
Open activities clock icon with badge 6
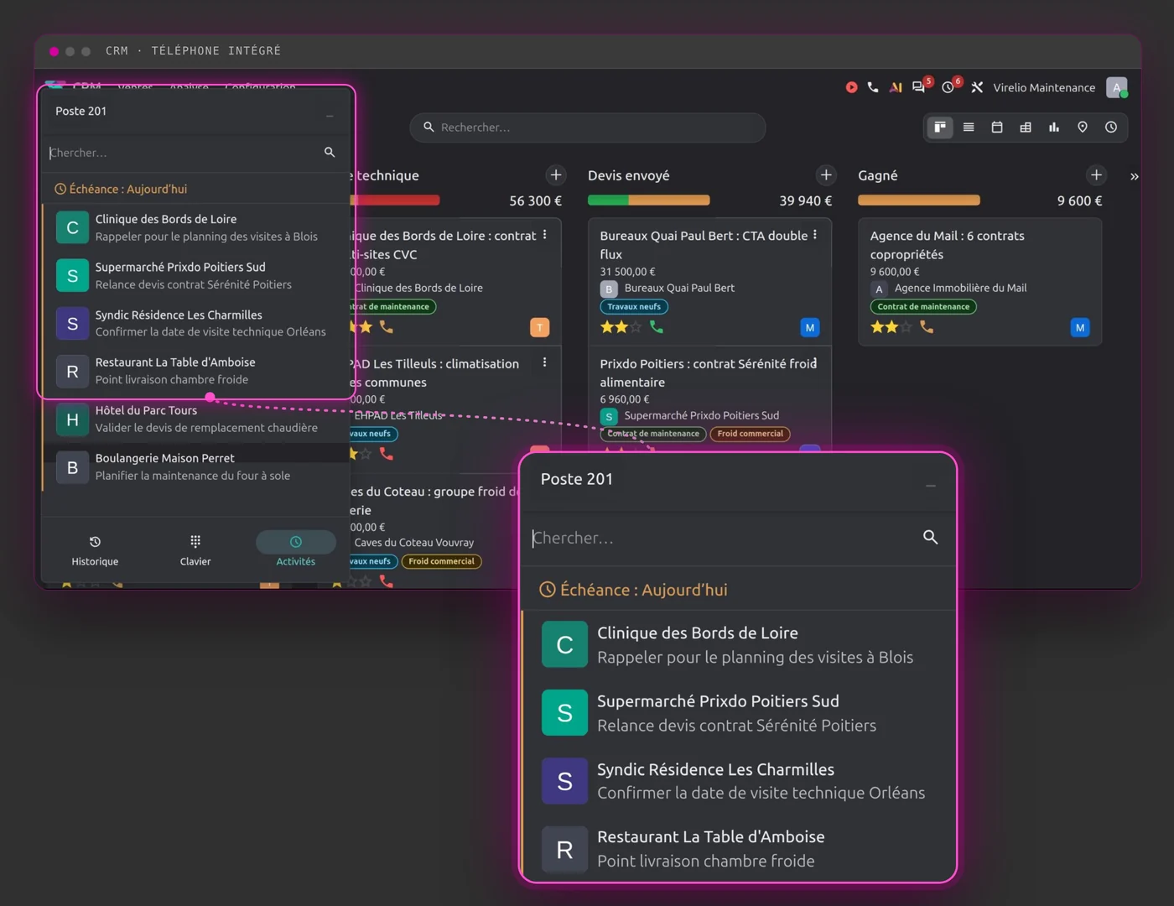click(x=949, y=86)
